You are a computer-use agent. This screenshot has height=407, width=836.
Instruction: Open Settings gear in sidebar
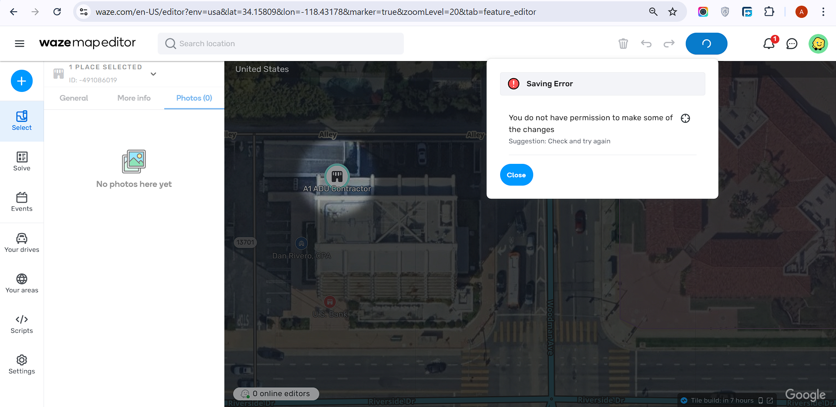point(22,364)
